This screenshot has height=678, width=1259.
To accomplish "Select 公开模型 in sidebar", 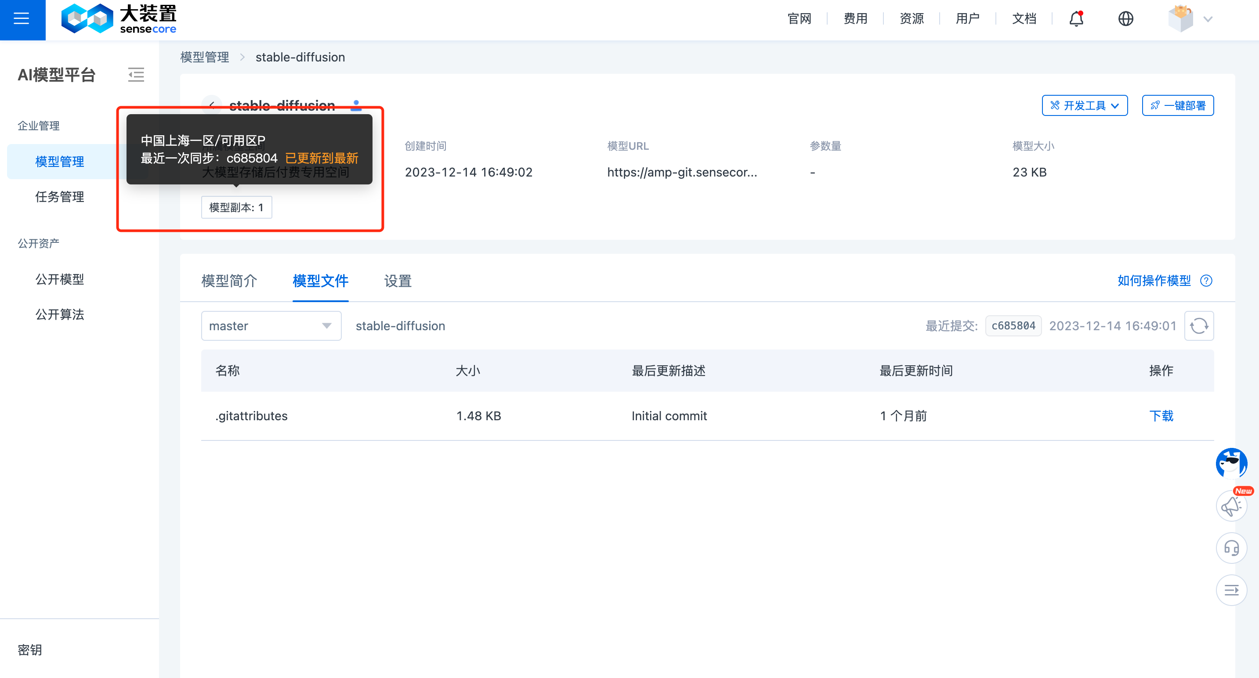I will tap(60, 279).
